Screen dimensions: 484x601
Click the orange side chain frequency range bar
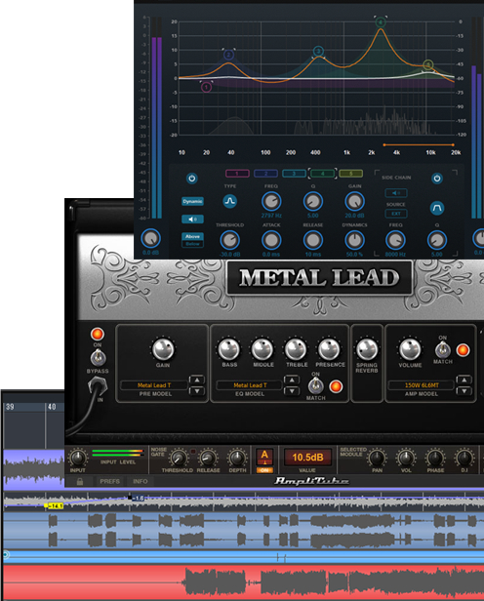coord(419,144)
